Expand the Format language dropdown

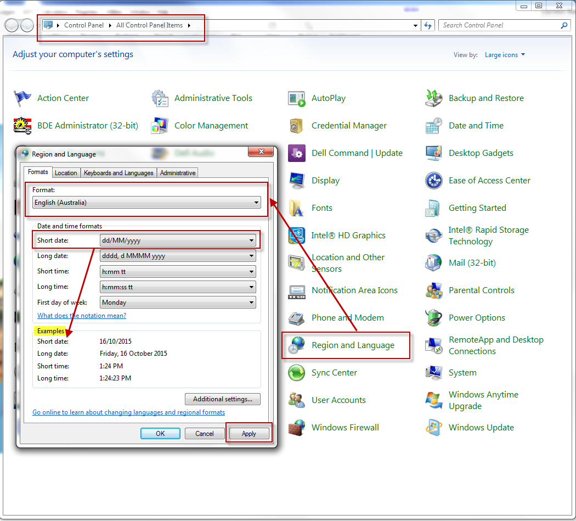pyautogui.click(x=146, y=203)
